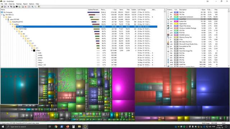Click the taskbar search box

(x=26, y=126)
